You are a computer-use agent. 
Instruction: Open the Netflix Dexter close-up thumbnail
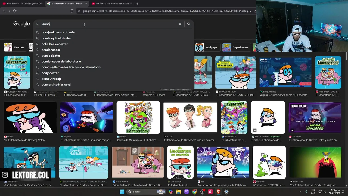click(x=30, y=117)
